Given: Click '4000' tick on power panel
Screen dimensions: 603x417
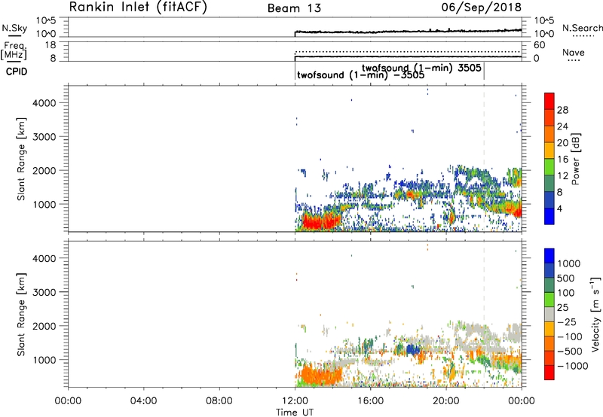Looking at the screenshot, I should click(44, 103).
